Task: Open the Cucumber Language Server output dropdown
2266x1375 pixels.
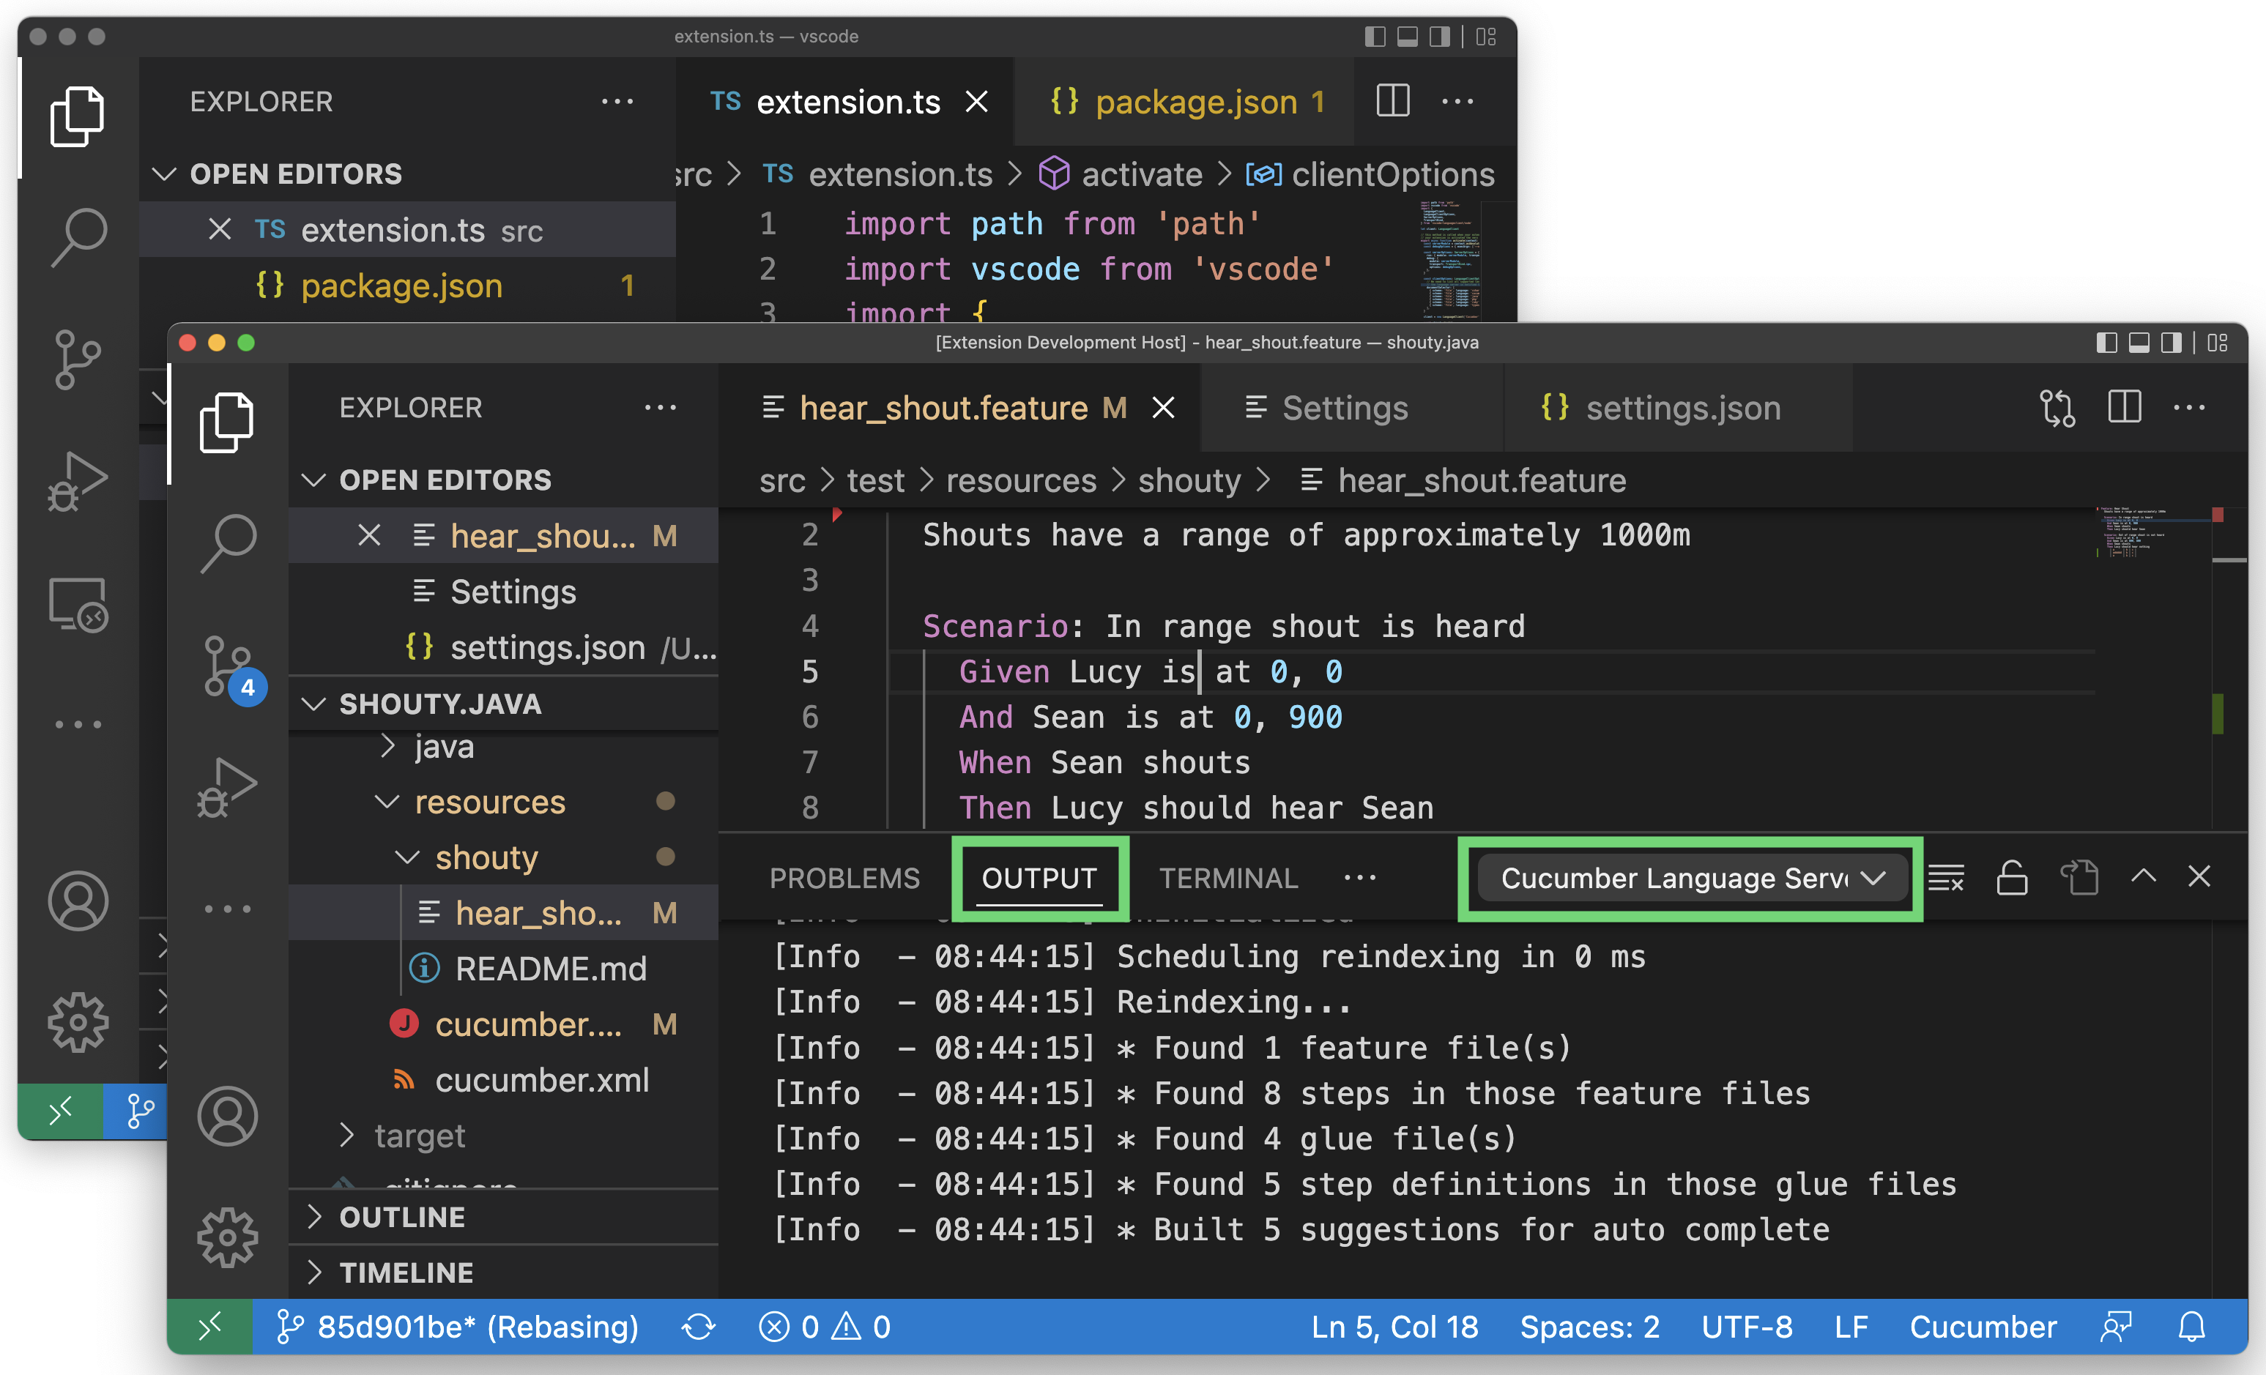Action: (1690, 878)
